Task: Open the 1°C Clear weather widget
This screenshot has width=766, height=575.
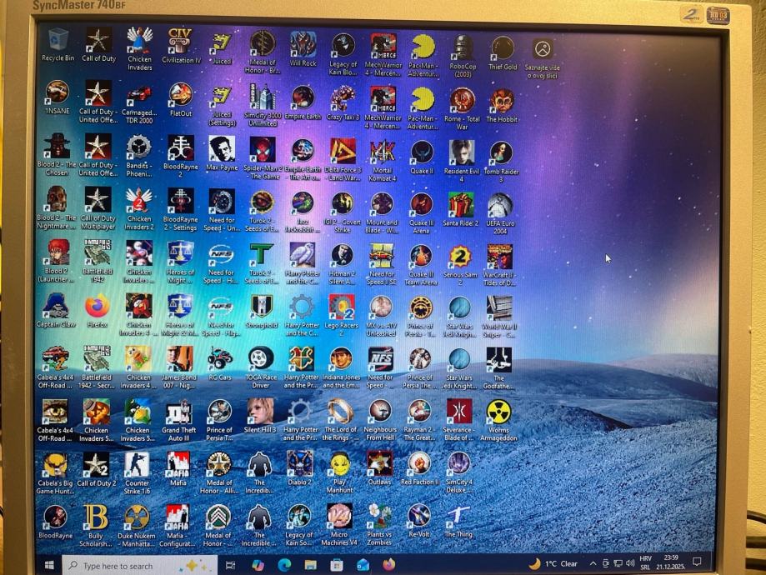Action: [553, 564]
